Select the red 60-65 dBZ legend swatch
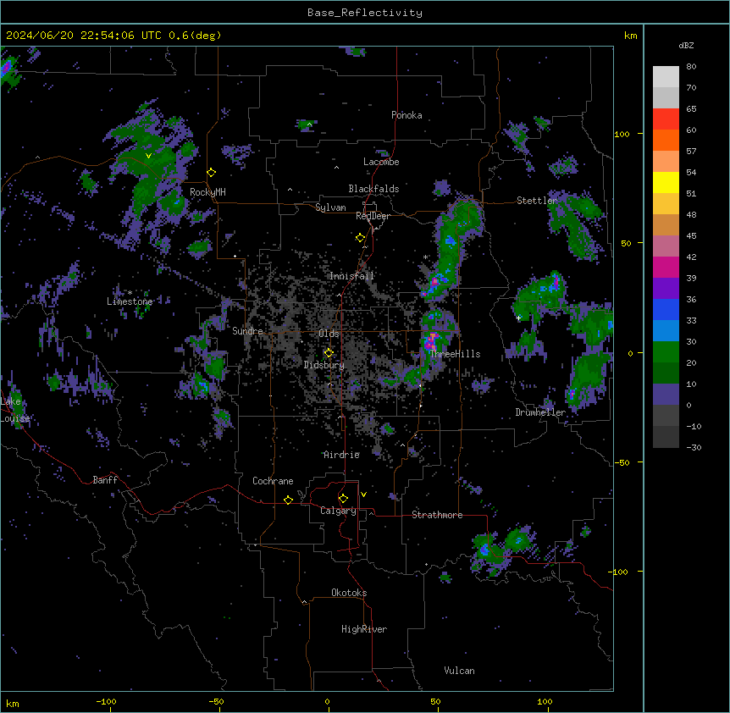The width and height of the screenshot is (730, 713). click(x=666, y=119)
